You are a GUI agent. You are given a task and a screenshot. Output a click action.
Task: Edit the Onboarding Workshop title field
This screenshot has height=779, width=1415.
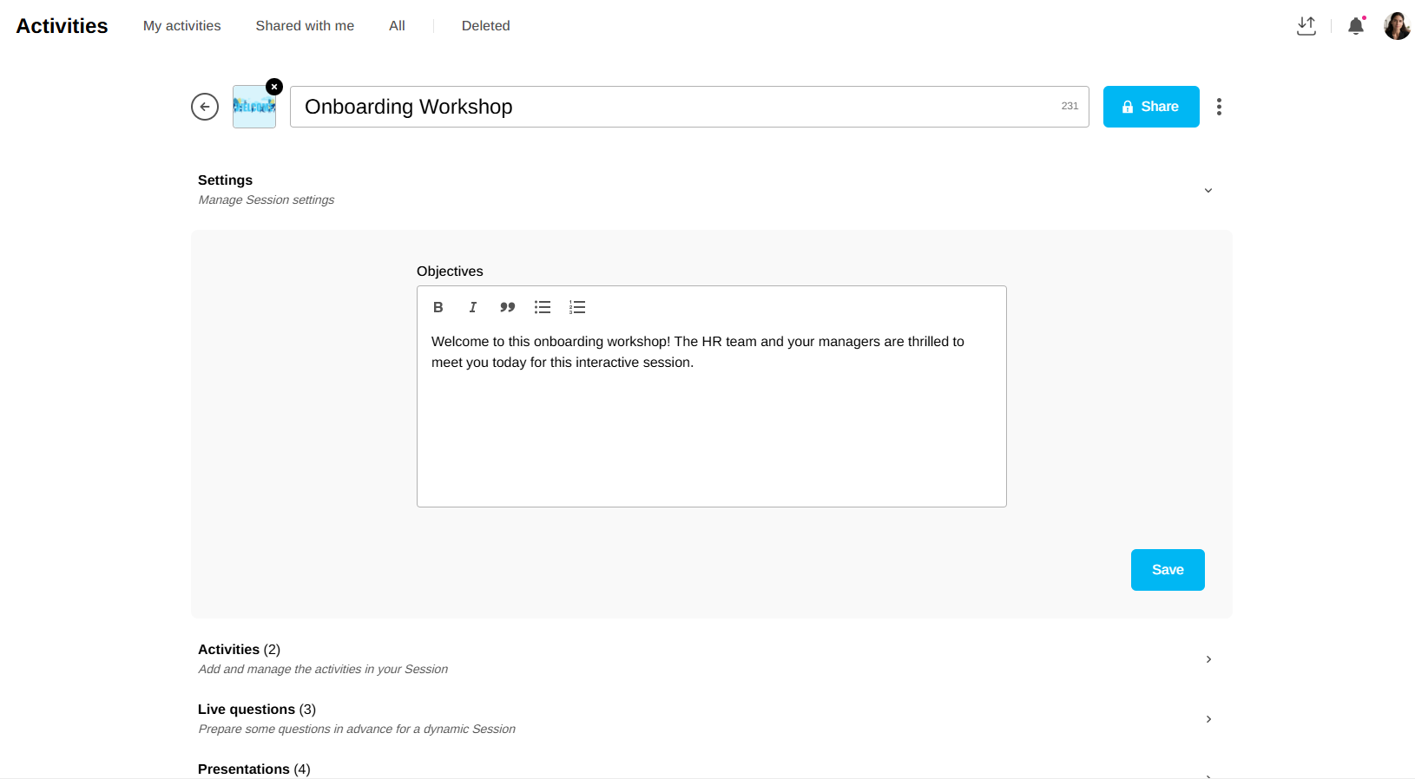point(677,107)
